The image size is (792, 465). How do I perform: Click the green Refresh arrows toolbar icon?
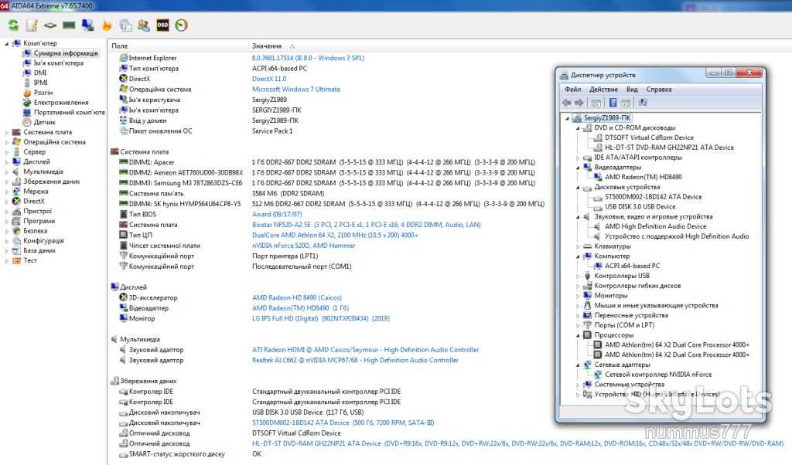(13, 25)
